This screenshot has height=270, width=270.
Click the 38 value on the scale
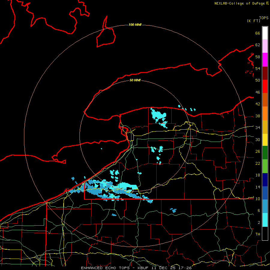[258, 116]
